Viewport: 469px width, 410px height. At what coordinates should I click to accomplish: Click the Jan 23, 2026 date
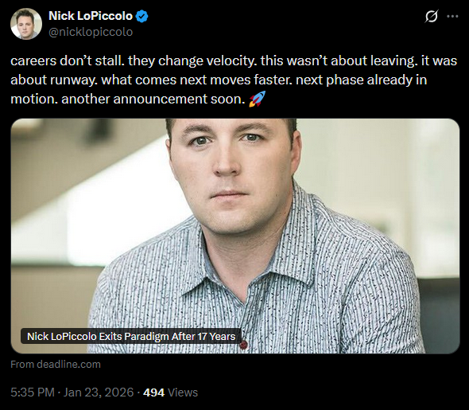(99, 392)
